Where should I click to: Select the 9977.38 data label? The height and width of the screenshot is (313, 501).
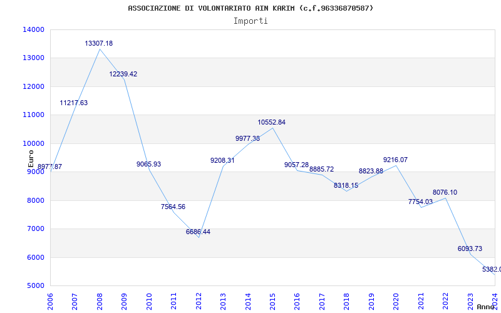pyautogui.click(x=247, y=138)
